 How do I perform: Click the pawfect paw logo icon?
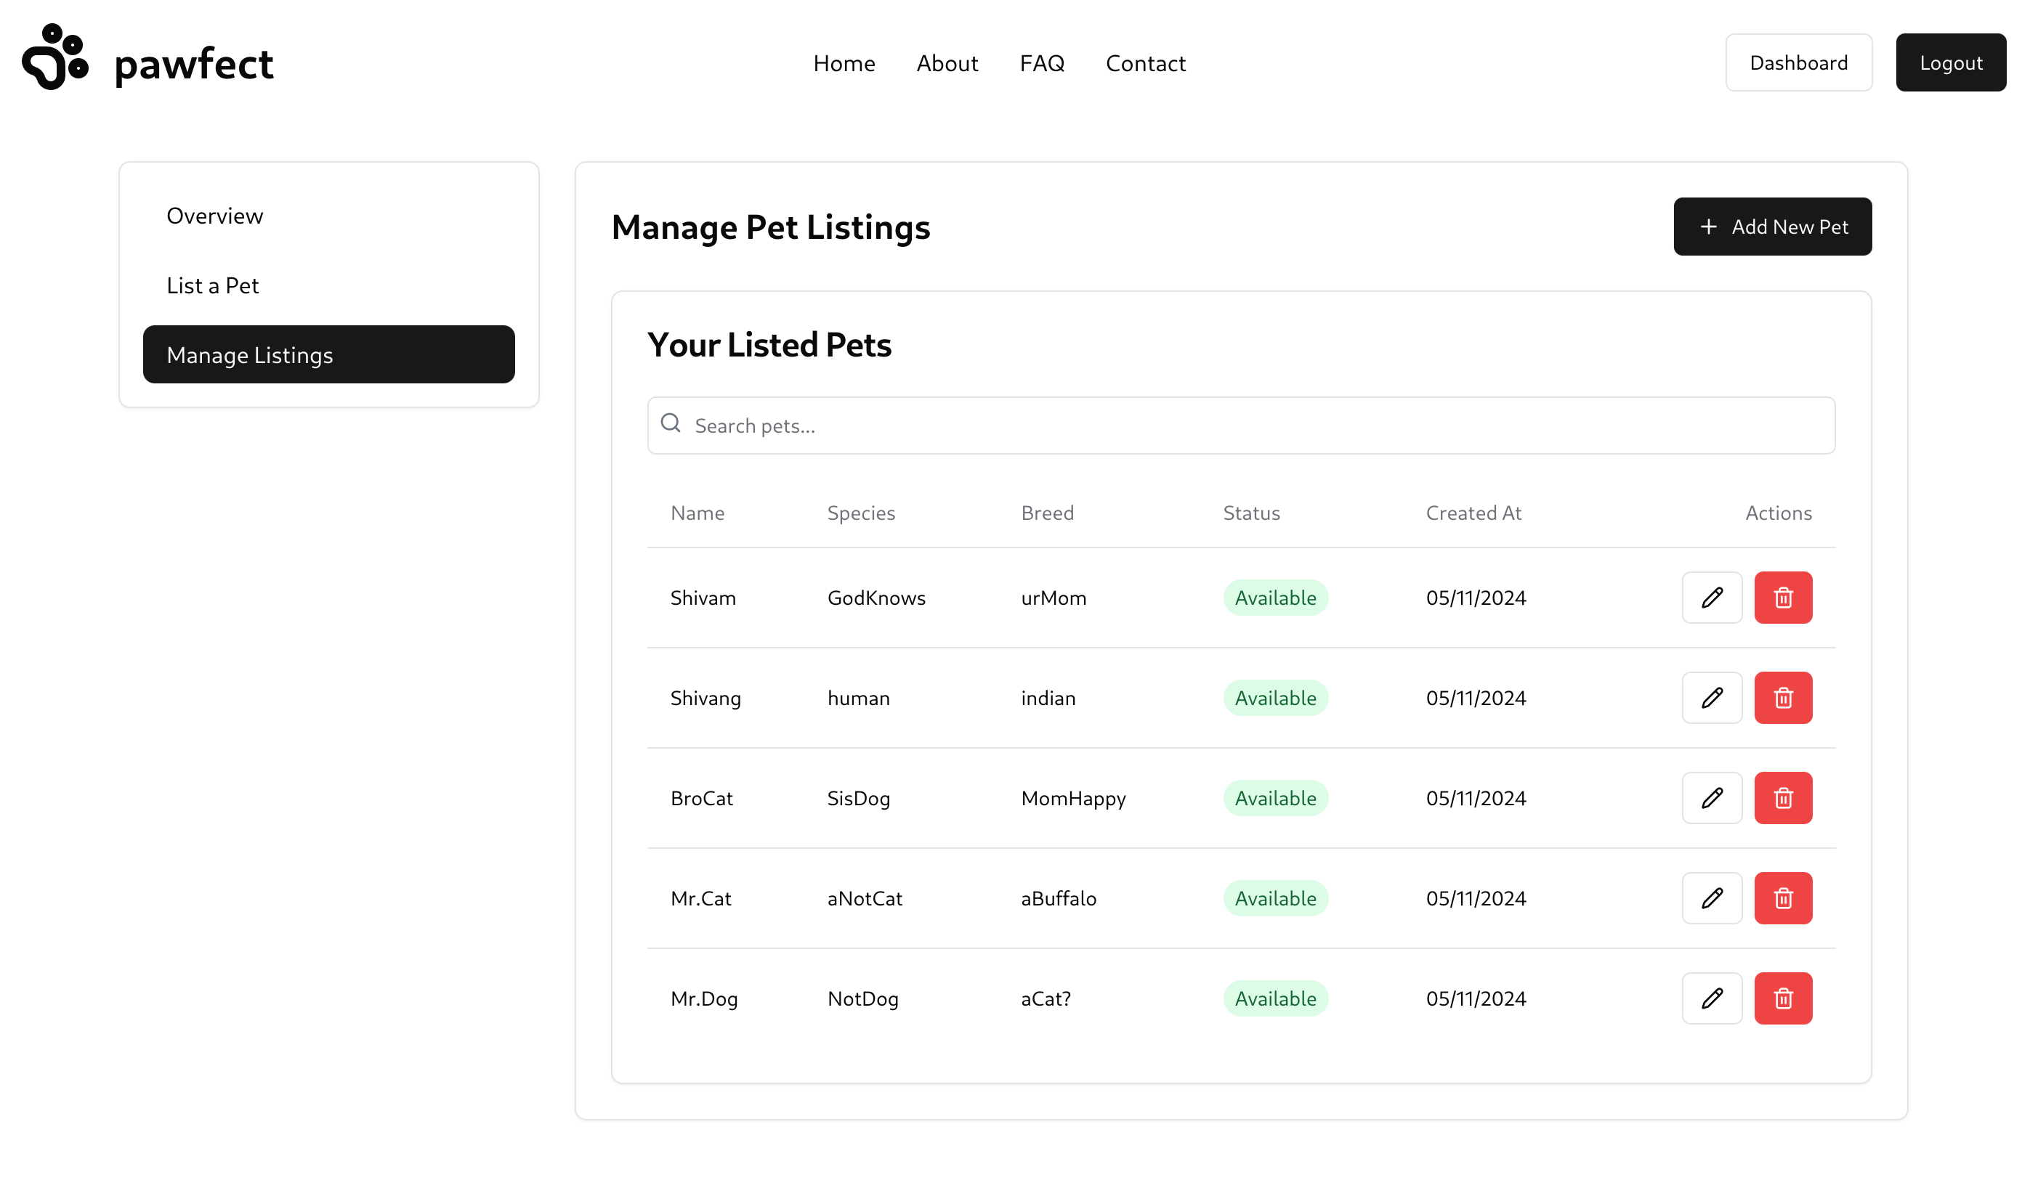(54, 57)
